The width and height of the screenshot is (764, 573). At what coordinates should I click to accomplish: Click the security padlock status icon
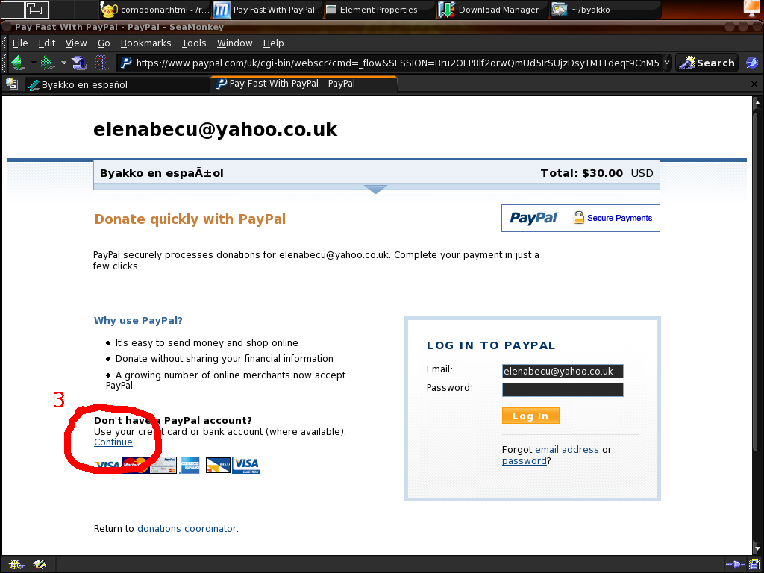pyautogui.click(x=754, y=564)
